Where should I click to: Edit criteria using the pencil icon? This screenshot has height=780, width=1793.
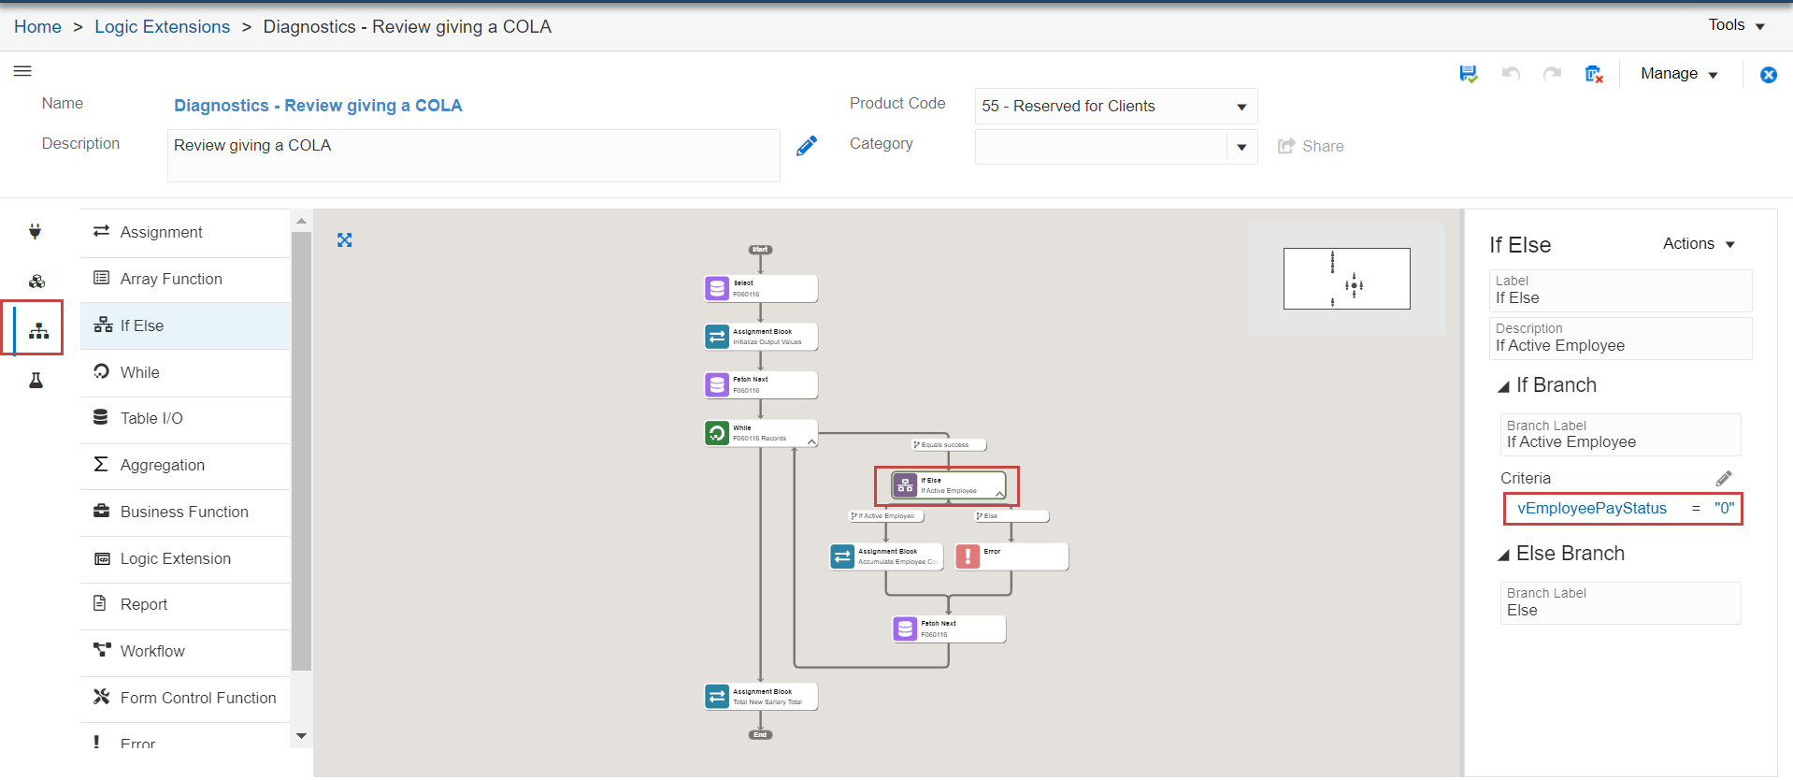click(x=1724, y=478)
